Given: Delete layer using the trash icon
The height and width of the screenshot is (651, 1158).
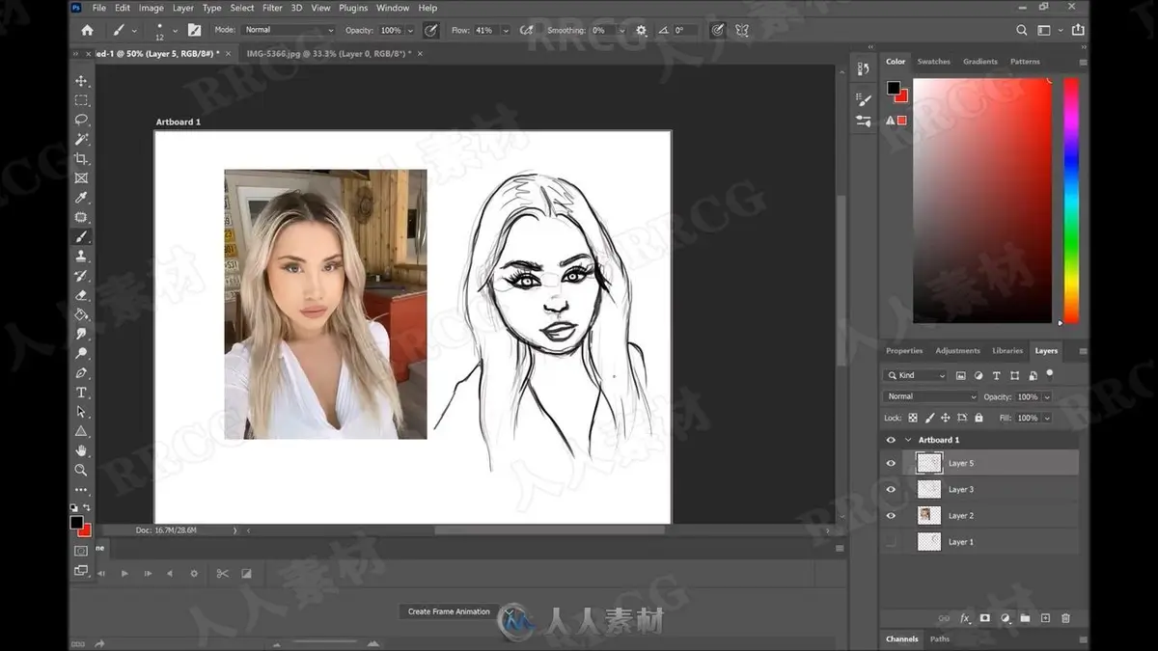Looking at the screenshot, I should pyautogui.click(x=1065, y=618).
